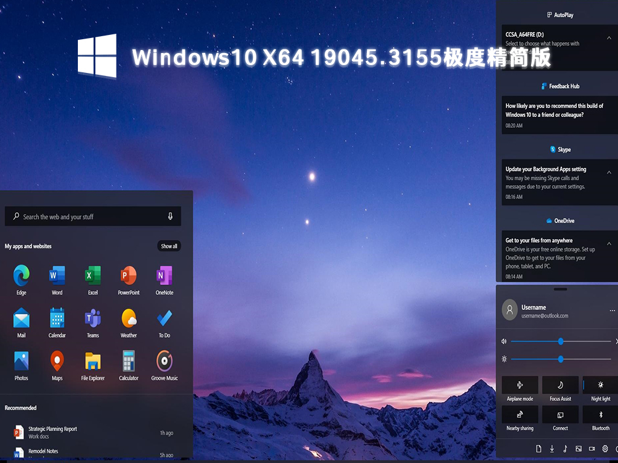The image size is (618, 463).
Task: Click the drag handle atop the quick settings panel
Action: 560,289
